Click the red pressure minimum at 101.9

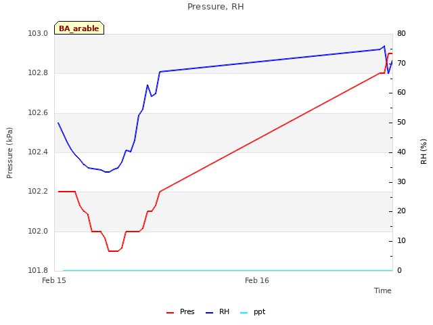(113, 251)
